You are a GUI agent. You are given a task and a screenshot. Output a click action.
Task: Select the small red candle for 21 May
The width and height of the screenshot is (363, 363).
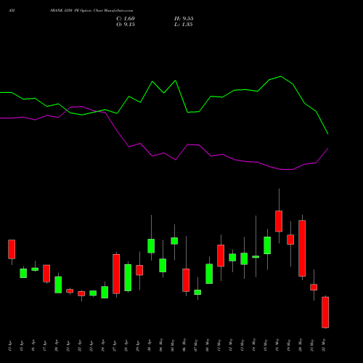coord(314,287)
